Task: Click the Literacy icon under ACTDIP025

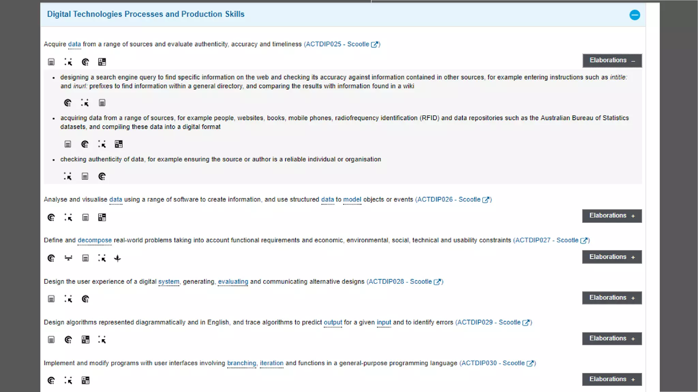Action: point(51,62)
